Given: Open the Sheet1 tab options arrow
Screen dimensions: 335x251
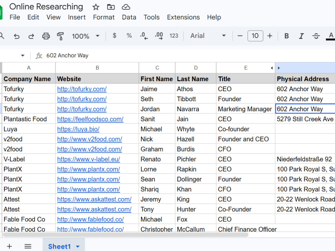Looking at the screenshot, I should [78, 247].
